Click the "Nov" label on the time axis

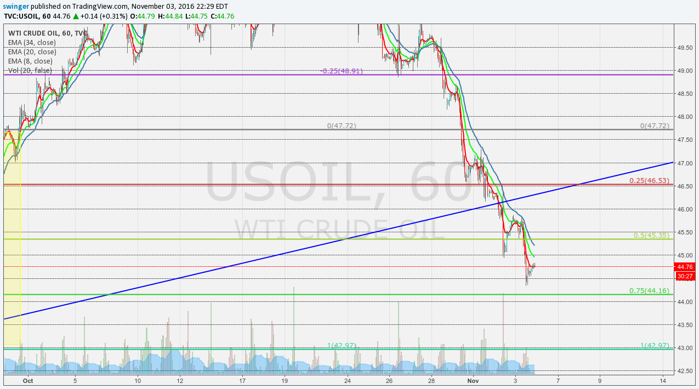(473, 380)
